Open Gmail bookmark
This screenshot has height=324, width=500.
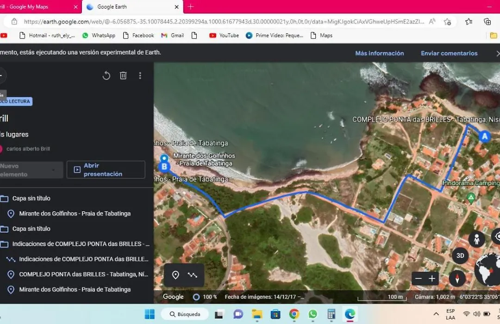173,35
